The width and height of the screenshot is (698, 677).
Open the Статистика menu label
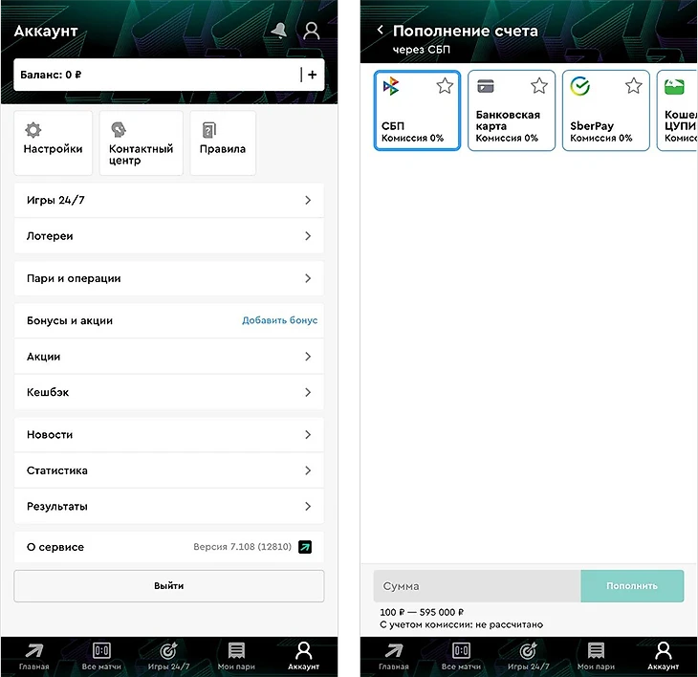57,470
